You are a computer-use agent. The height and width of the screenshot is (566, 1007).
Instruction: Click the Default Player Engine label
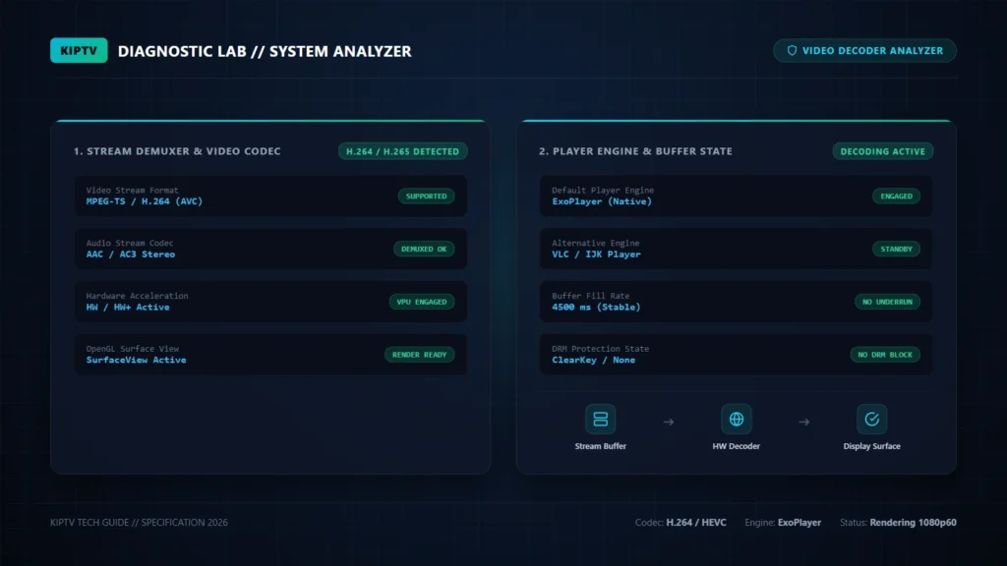603,190
